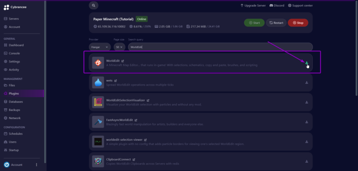This screenshot has width=358, height=171.
Task: Click the server address 65.109.56.116:10002
Action: pos(112,26)
